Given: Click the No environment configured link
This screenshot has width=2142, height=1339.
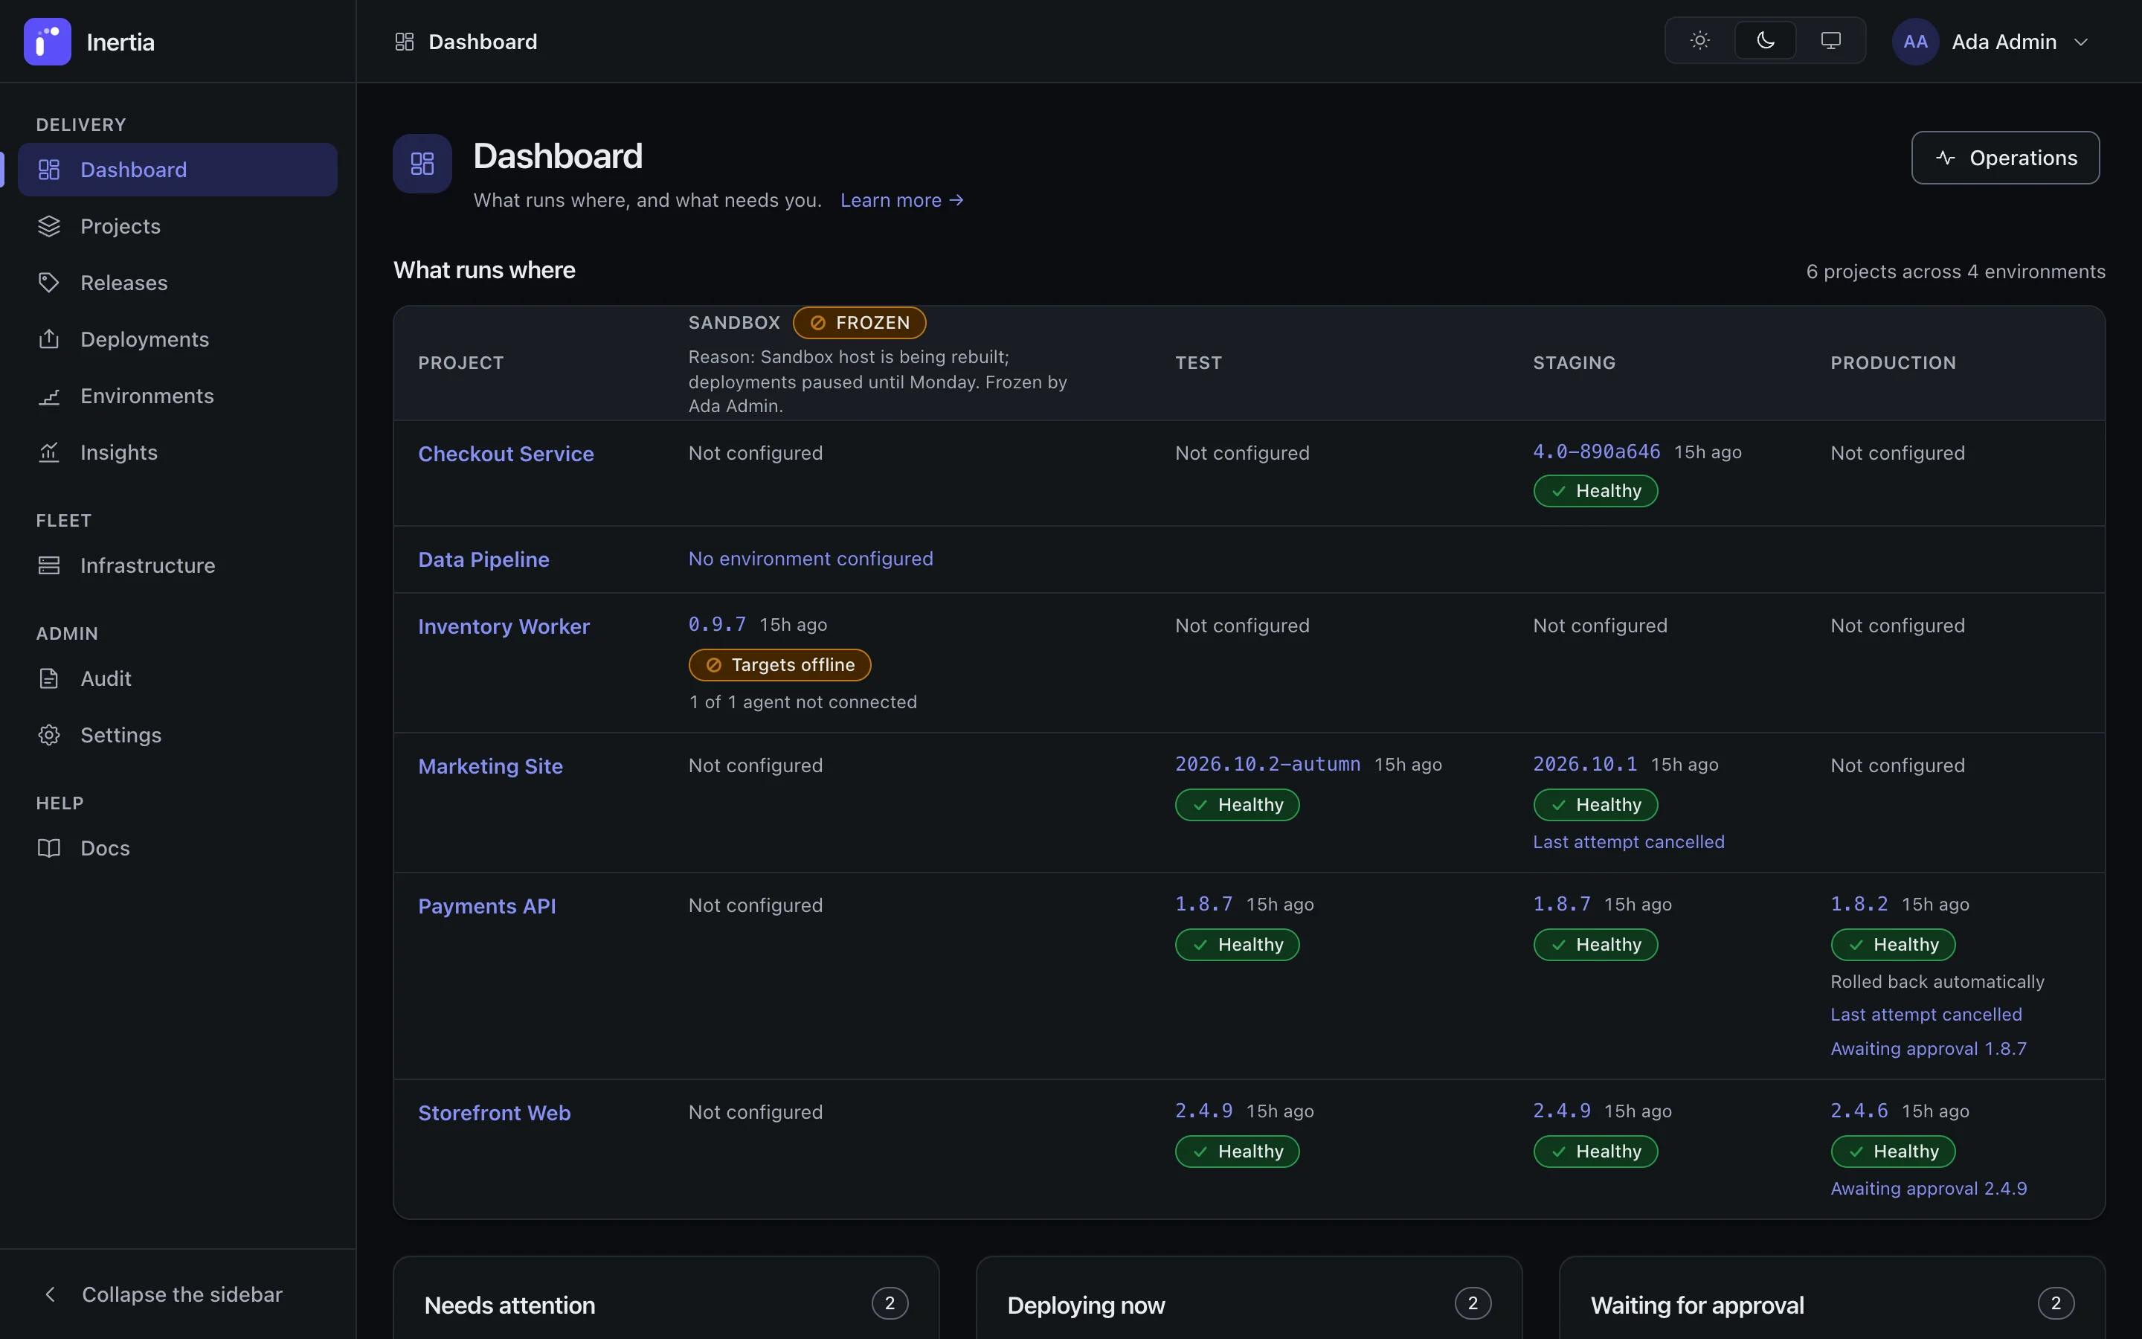Looking at the screenshot, I should pos(811,559).
